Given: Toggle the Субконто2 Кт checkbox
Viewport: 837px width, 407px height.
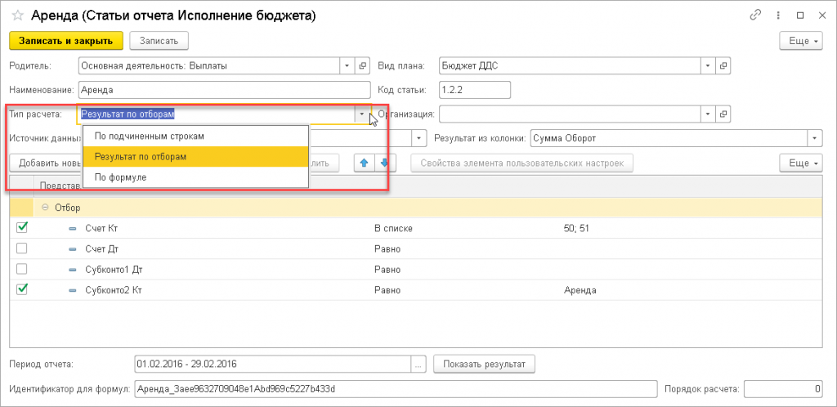Looking at the screenshot, I should 22,288.
